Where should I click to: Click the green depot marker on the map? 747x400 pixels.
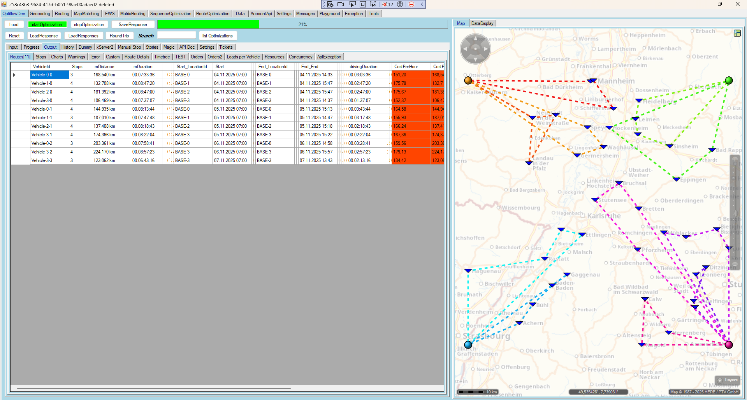tap(729, 81)
